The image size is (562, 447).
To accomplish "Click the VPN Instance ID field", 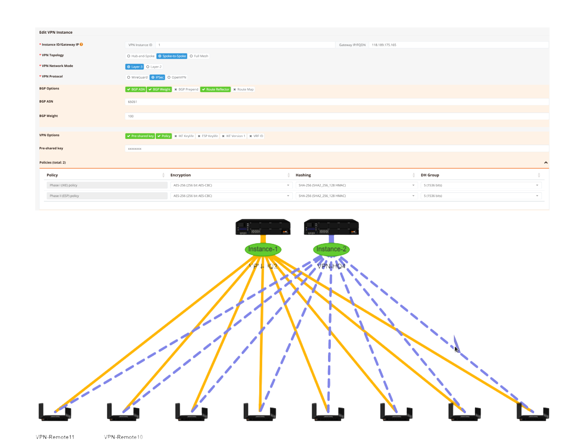I will pos(245,45).
